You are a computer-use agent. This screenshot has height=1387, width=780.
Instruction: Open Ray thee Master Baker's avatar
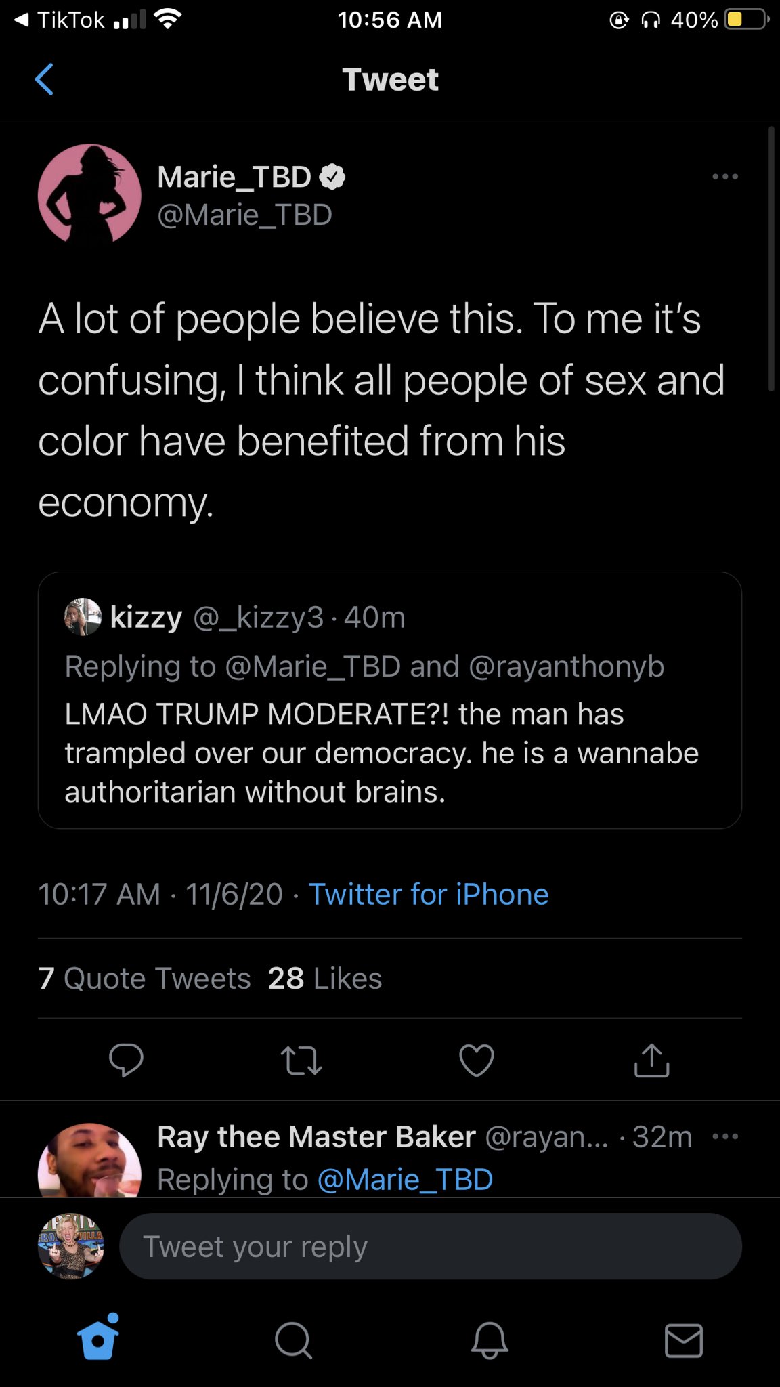(89, 1159)
